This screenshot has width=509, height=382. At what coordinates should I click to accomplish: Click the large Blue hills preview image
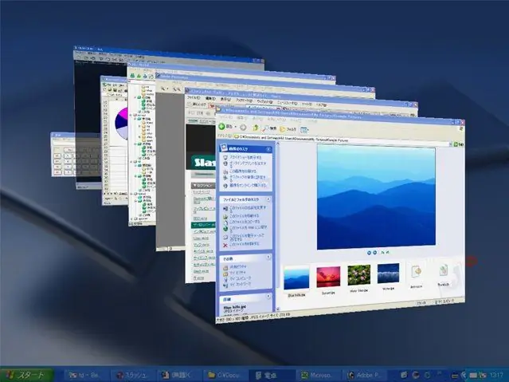pos(376,197)
